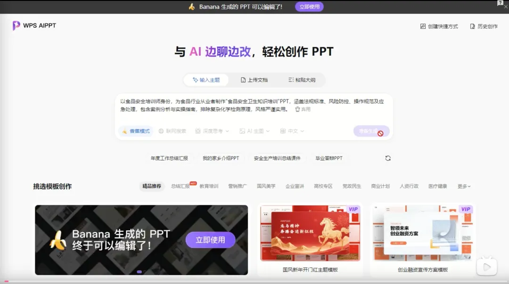Click the carousel indicator dot on banner
The width and height of the screenshot is (509, 284).
point(139,272)
